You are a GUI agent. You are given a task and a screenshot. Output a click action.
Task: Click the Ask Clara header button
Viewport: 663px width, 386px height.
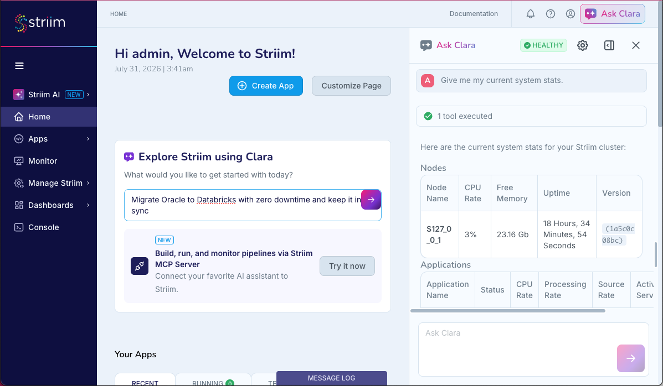point(612,14)
